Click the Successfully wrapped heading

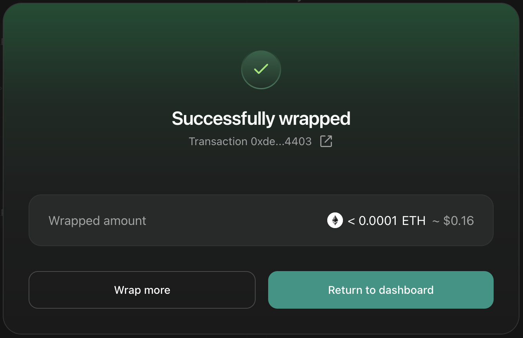point(261,119)
